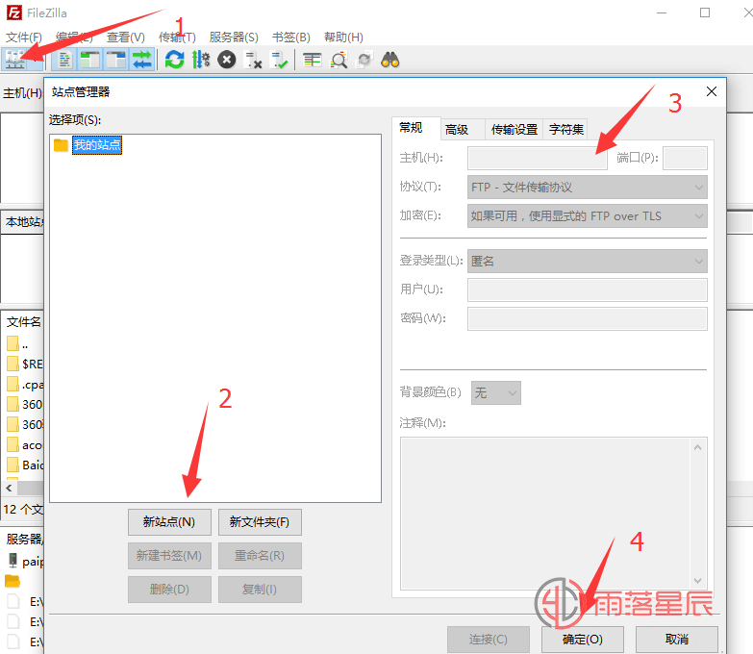Expand the 加密(E) encryption dropdown
753x654 pixels.
[x=587, y=216]
